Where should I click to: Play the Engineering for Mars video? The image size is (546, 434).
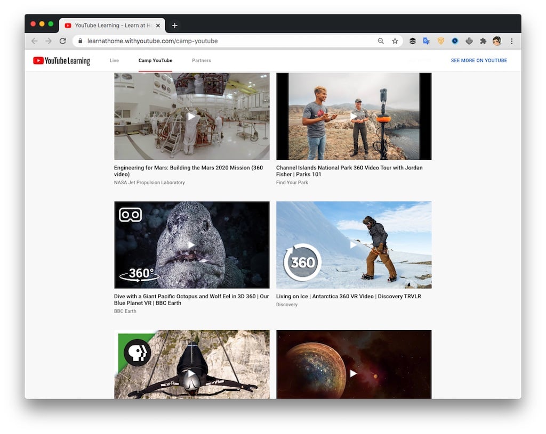(191, 116)
